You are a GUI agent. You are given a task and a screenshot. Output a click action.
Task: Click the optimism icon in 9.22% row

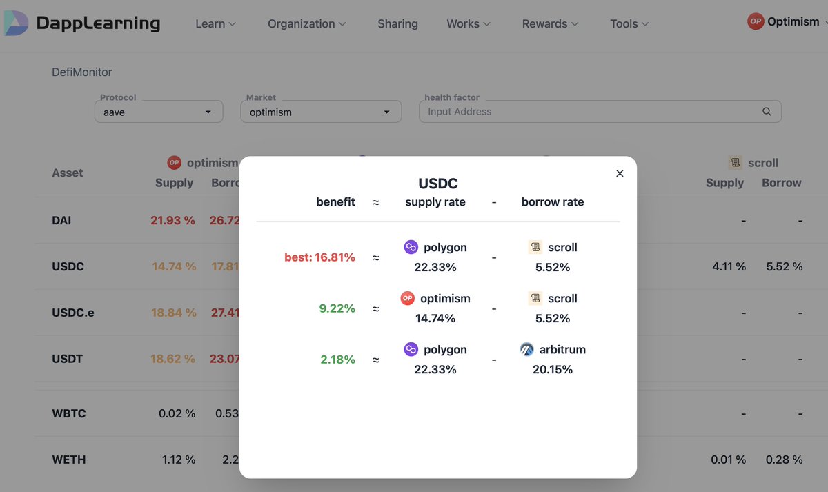(x=408, y=298)
